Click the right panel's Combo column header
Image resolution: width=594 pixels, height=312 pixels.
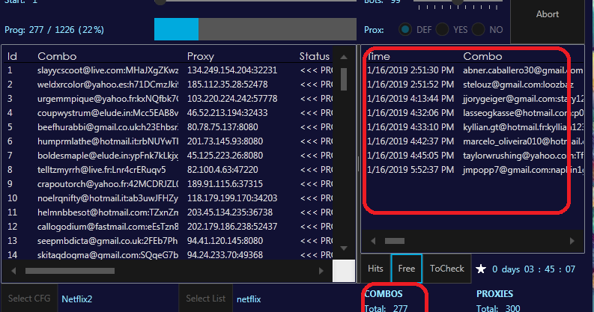pos(482,56)
